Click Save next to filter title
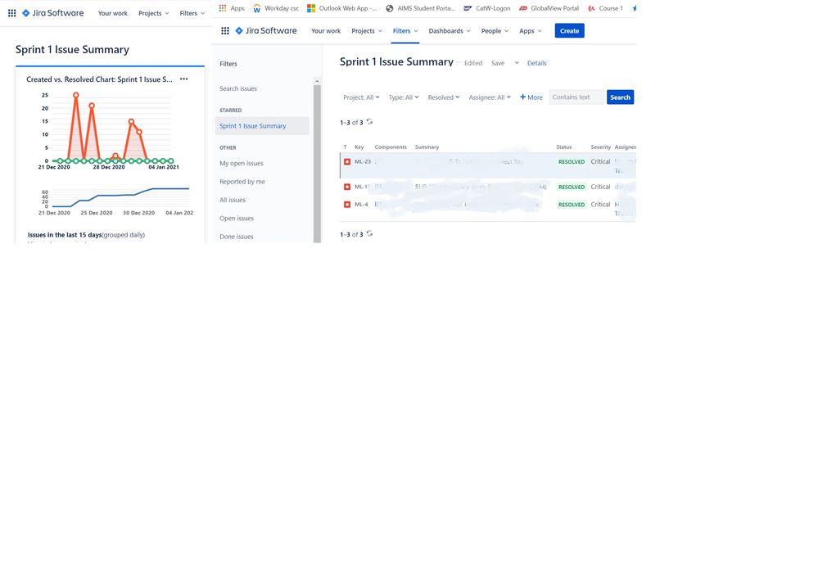Screen dimensions: 818x578 (498, 63)
